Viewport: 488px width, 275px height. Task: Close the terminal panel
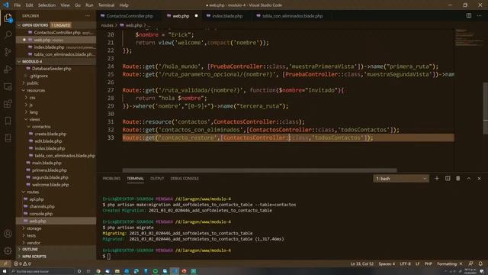pos(480,178)
